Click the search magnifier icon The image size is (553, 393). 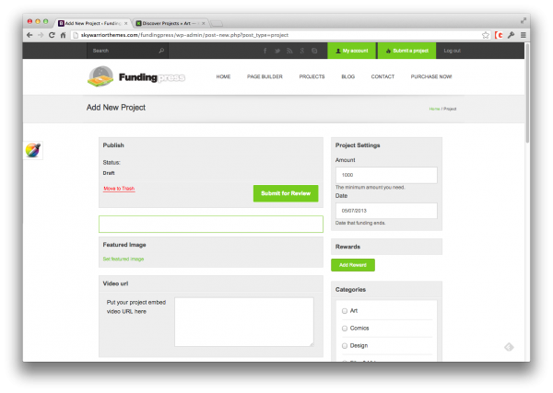click(x=161, y=51)
